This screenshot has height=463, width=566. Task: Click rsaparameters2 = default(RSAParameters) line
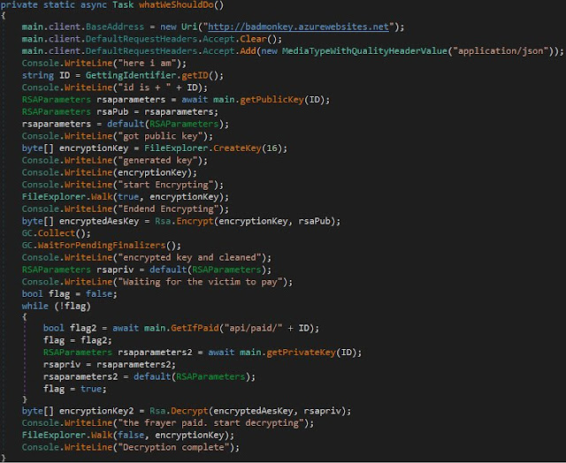coord(149,376)
